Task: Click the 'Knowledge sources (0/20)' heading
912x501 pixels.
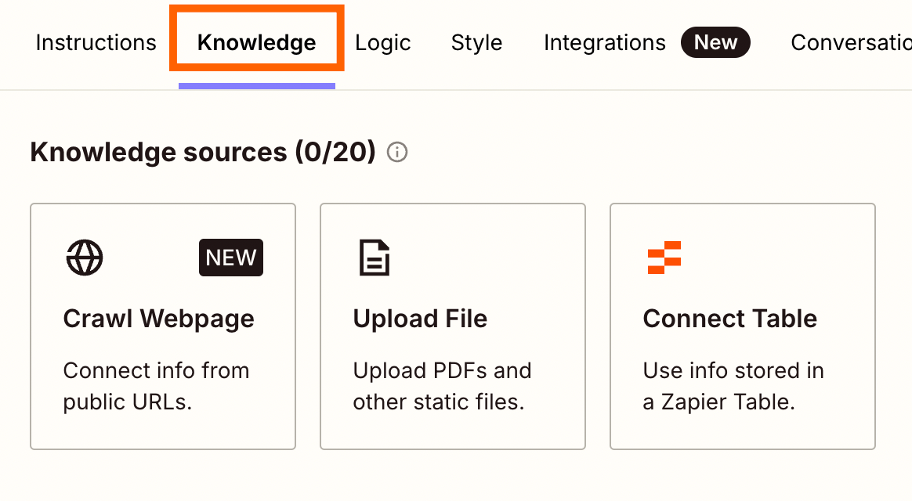Action: pyautogui.click(x=203, y=153)
